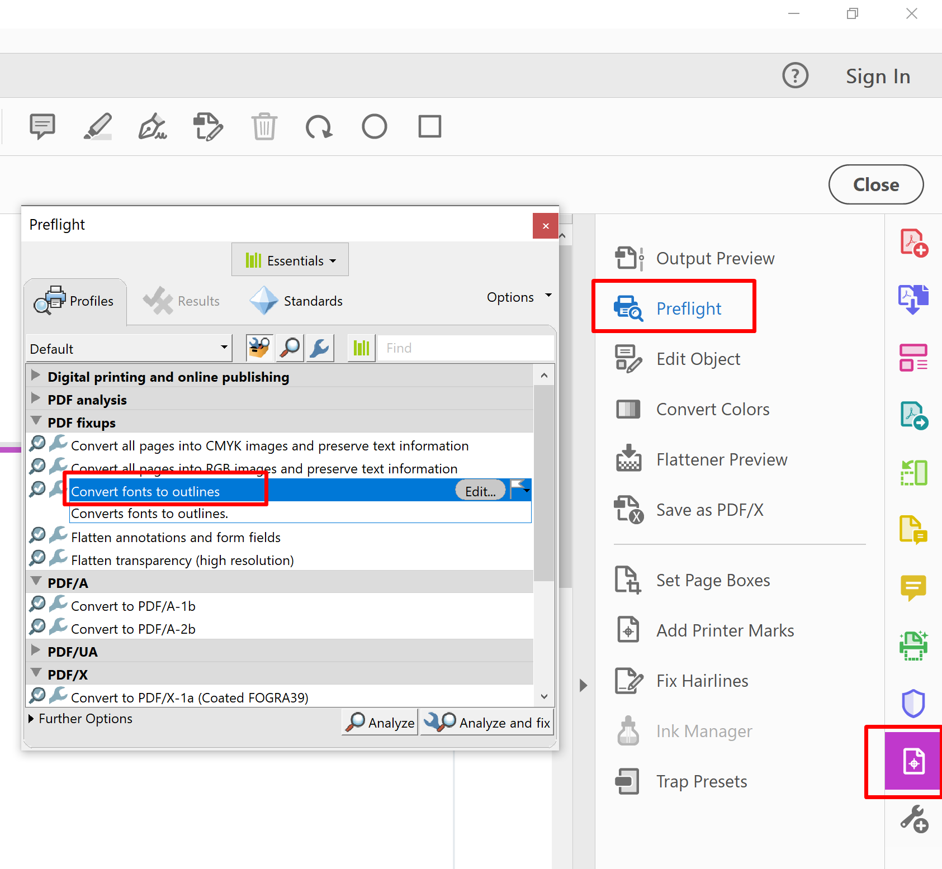Choose Edit Object in the tools pane
This screenshot has height=869, width=942.
pos(677,359)
